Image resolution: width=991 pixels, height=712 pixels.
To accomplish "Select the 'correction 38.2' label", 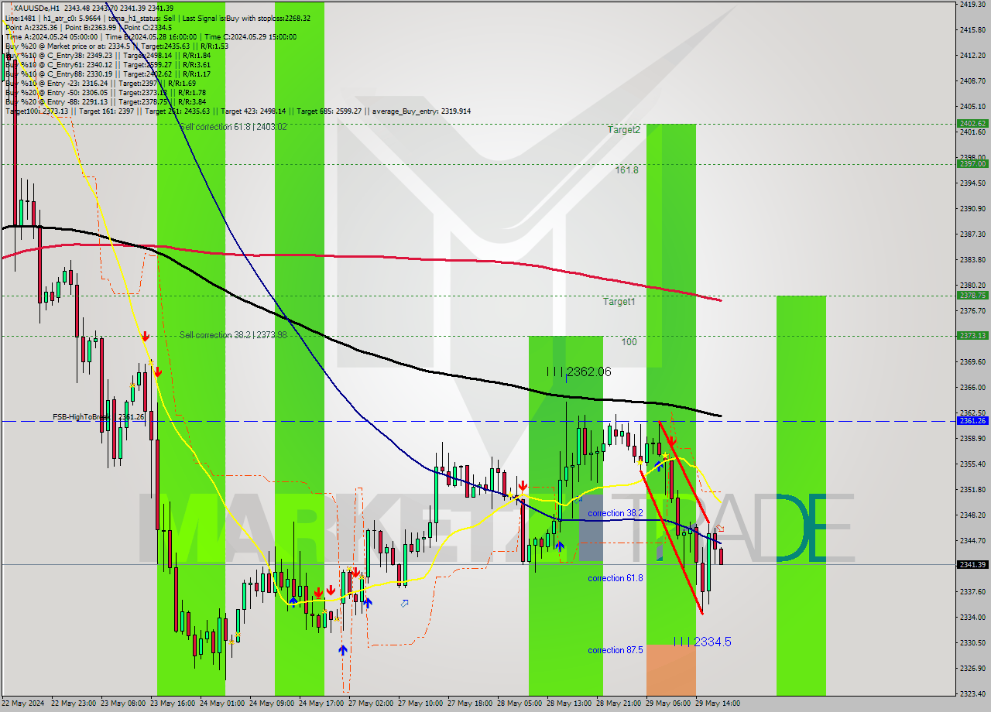I will coord(616,513).
